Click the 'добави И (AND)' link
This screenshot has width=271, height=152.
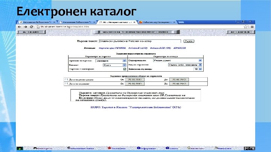point(138,48)
